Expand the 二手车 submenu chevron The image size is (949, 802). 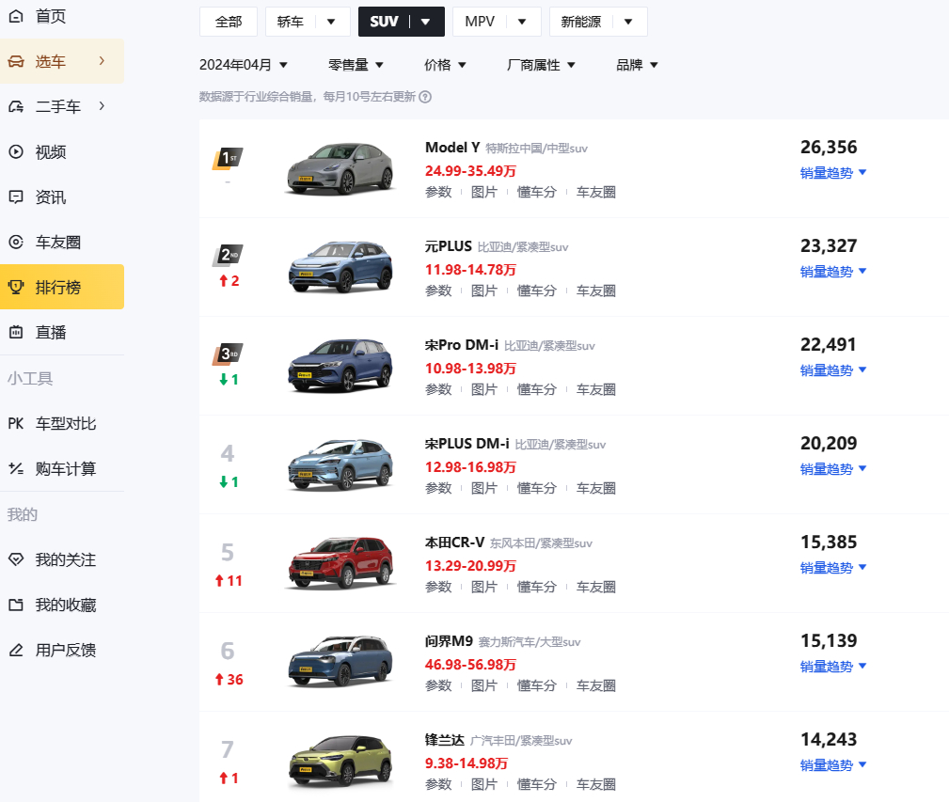(x=102, y=106)
